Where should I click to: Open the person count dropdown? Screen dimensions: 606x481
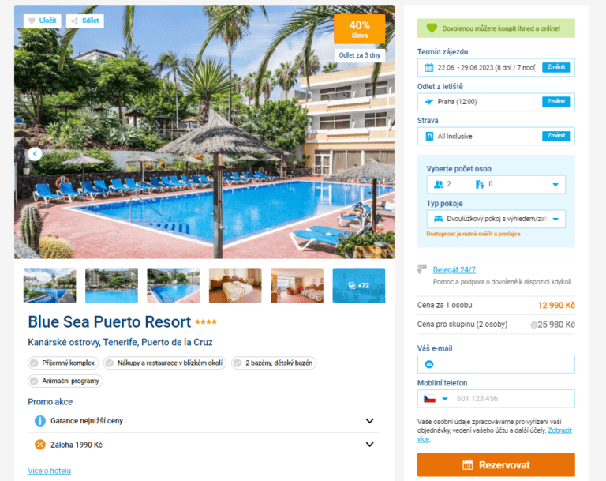point(496,184)
